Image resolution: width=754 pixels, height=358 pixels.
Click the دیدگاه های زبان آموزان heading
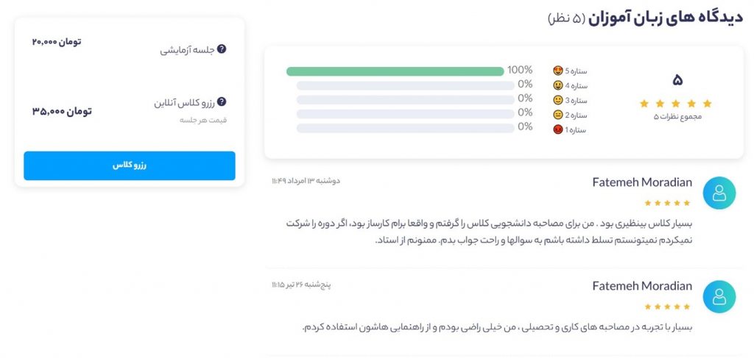tap(666, 18)
